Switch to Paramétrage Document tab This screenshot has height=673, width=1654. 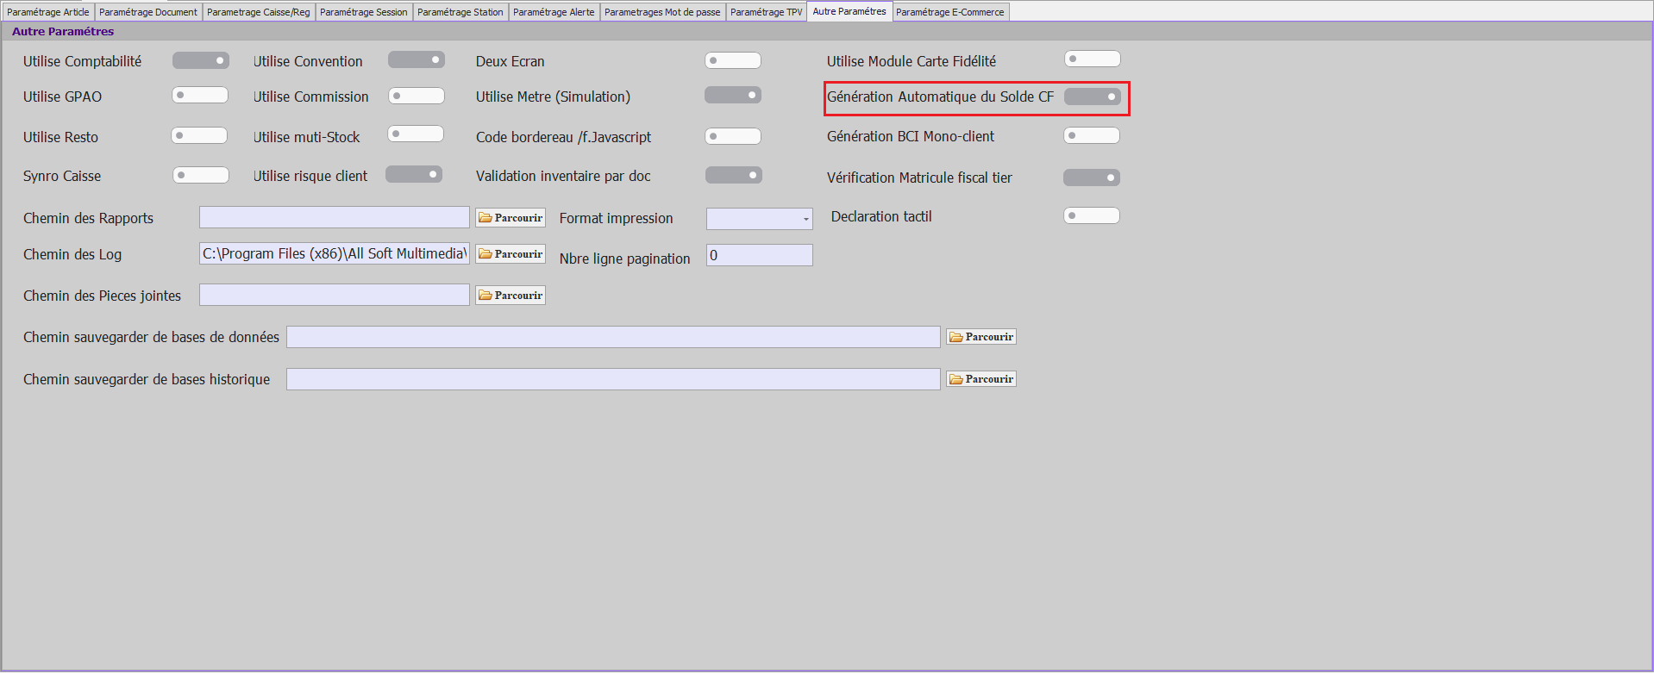coord(148,12)
